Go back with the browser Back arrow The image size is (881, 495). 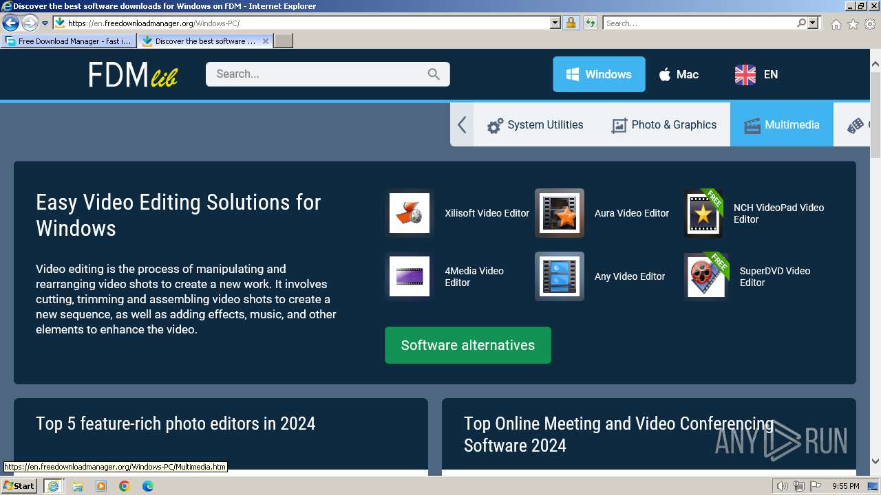click(10, 23)
